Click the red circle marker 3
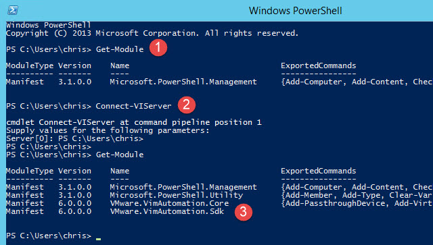 click(244, 212)
